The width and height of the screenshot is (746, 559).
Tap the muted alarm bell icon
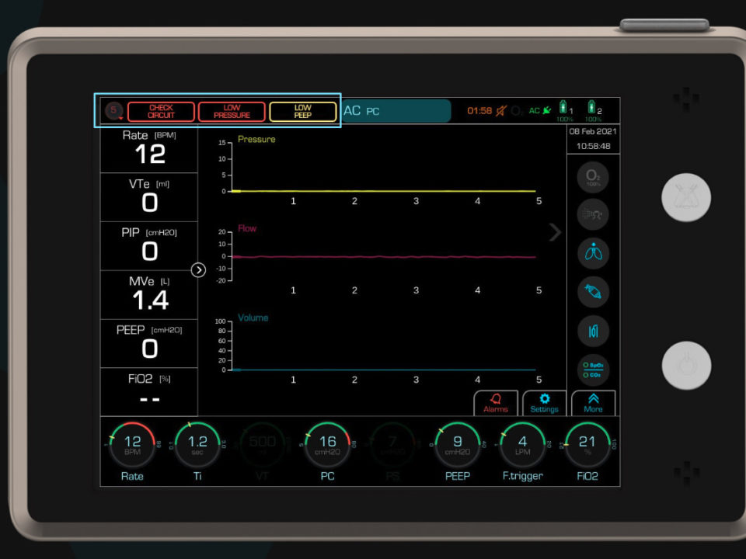tap(501, 111)
